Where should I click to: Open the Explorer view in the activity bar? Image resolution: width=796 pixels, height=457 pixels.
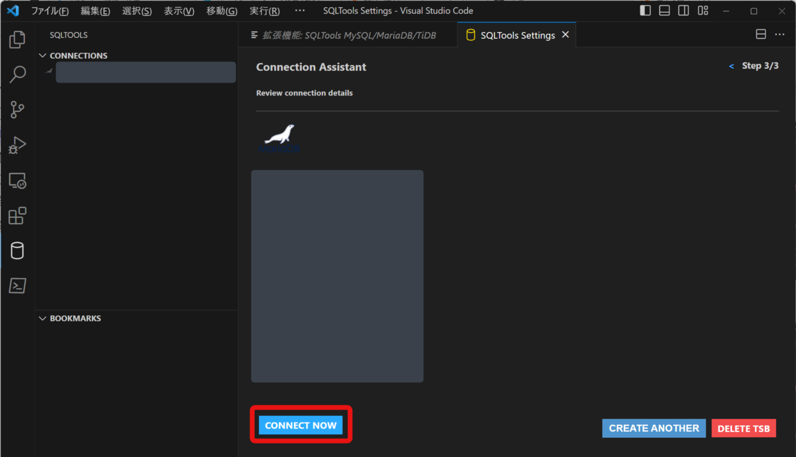point(17,39)
